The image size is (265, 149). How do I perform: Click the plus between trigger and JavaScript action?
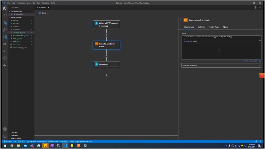pyautogui.click(x=106, y=35)
